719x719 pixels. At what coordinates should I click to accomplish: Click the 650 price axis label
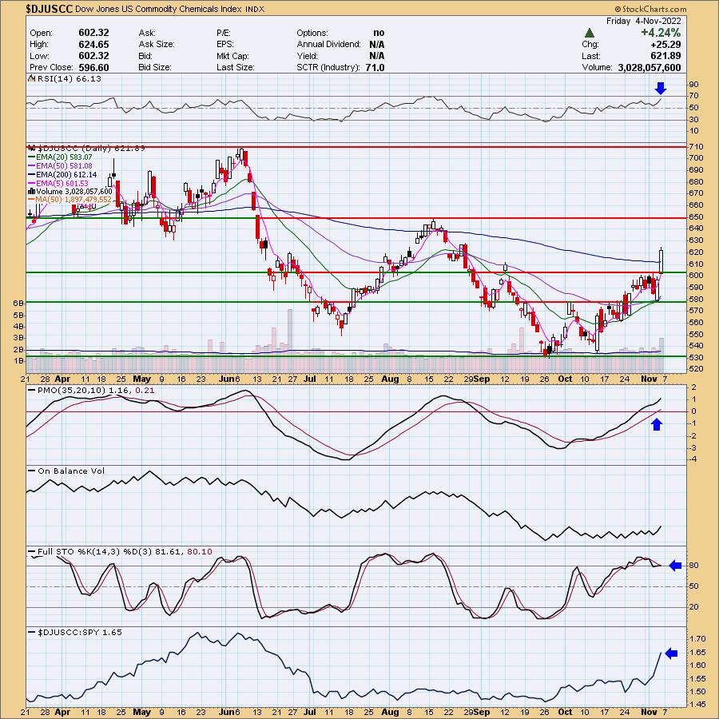[695, 216]
